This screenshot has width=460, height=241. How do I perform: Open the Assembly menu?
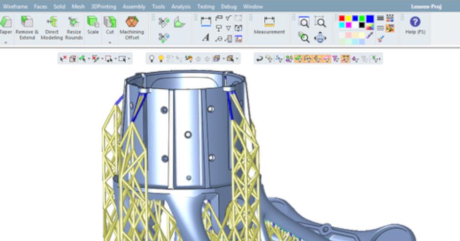point(134,7)
